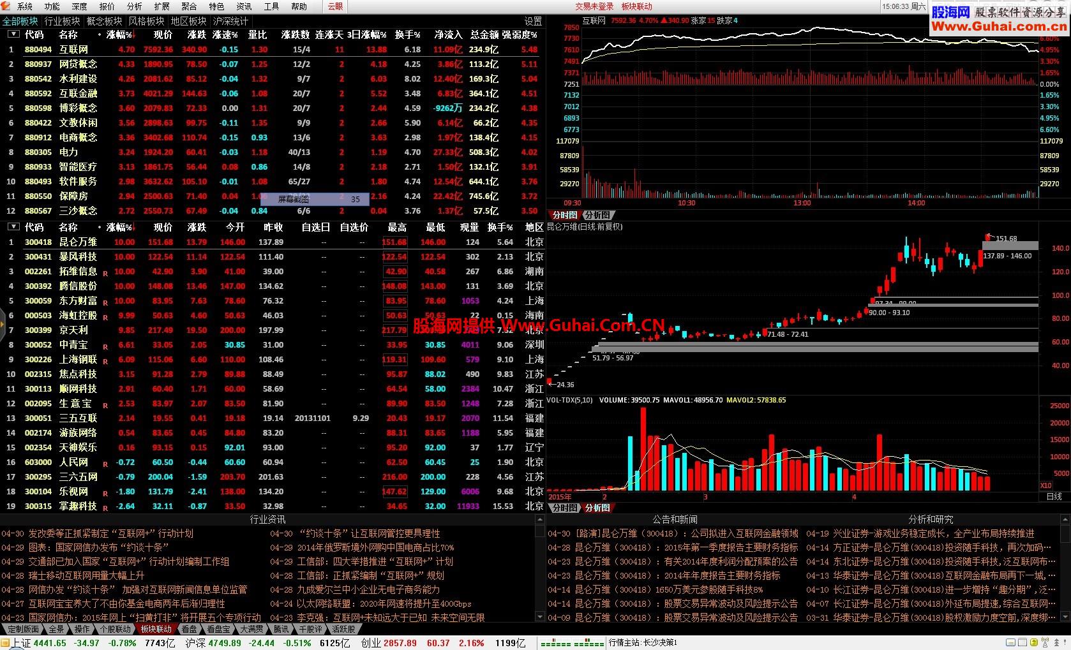Viewport: 1071px width, 650px height.
Task: Click 交易未登录 login link
Action: (594, 6)
